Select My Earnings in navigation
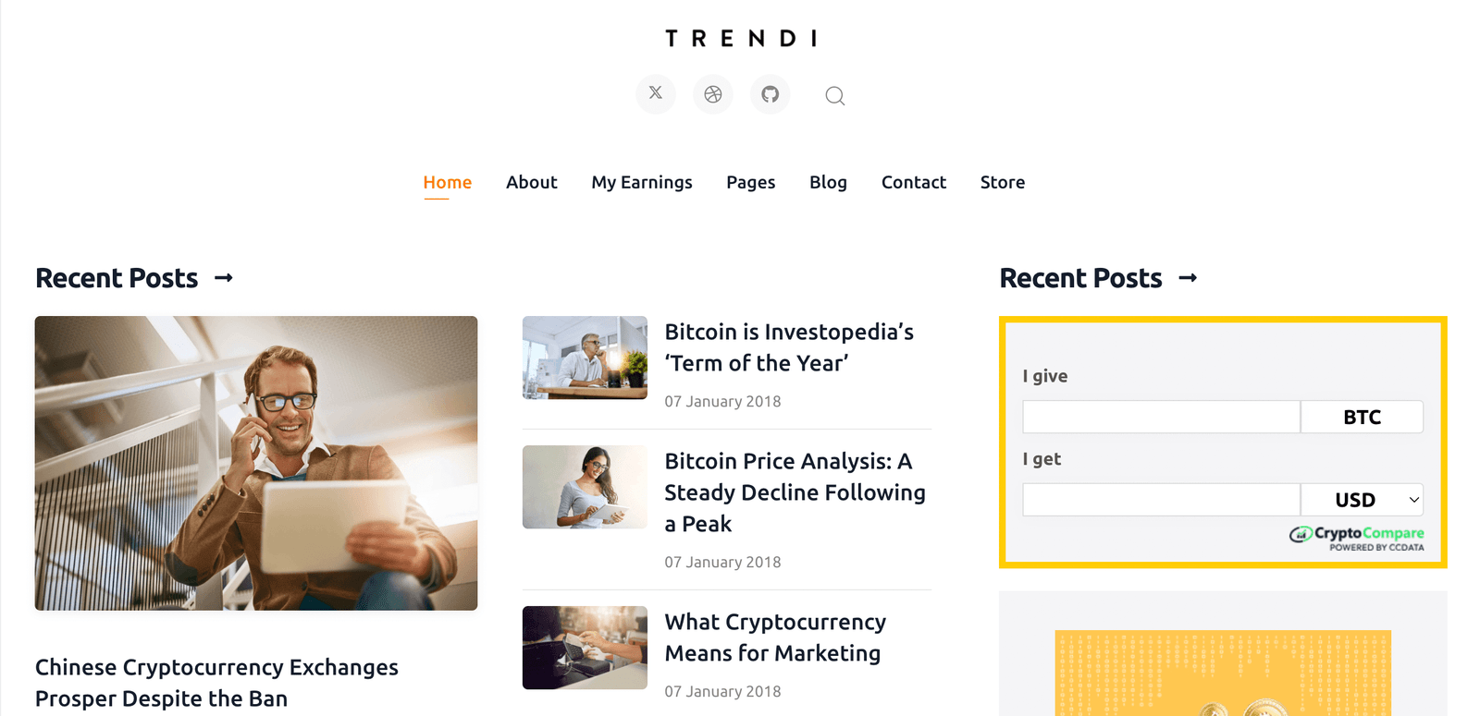 [642, 182]
